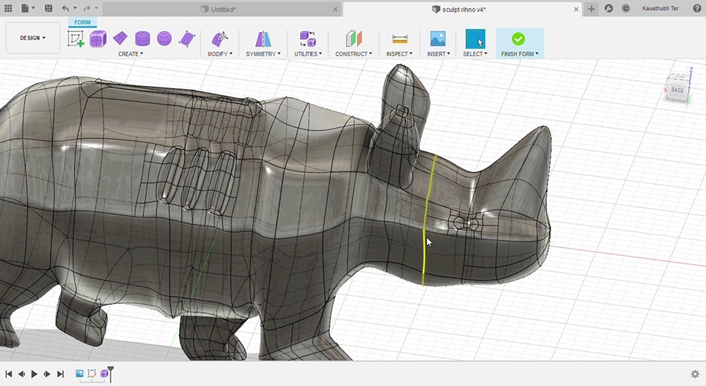Viewport: 706px width, 386px height.
Task: Open the Kausthubh Tsr account menu
Action: pyautogui.click(x=660, y=9)
